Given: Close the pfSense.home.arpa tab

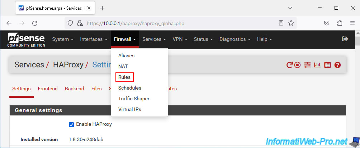Looking at the screenshot, I should click(x=89, y=8).
